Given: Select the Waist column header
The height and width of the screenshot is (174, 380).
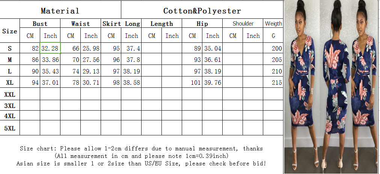Looking at the screenshot, I should [x=80, y=24].
